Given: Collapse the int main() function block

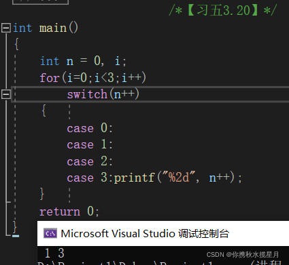Looking at the screenshot, I should coord(6,28).
